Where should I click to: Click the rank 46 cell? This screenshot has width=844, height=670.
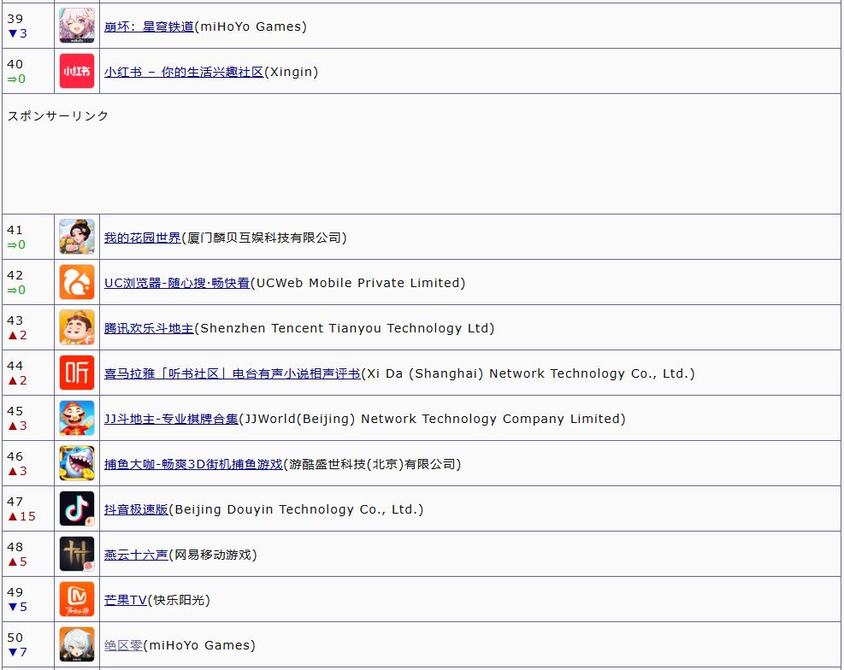(x=28, y=463)
